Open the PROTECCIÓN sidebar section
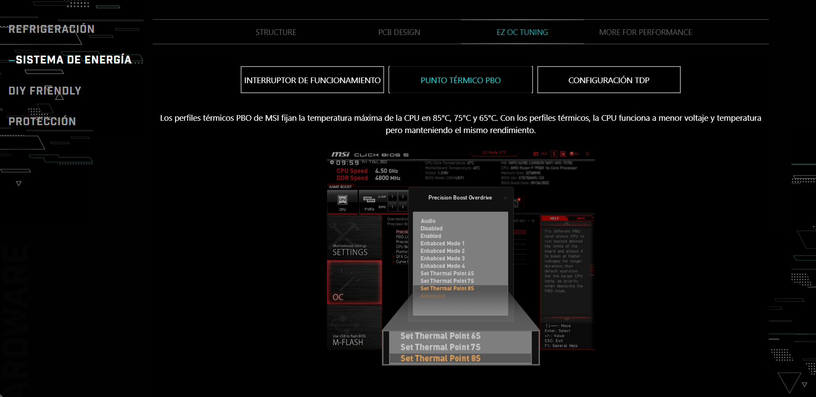Image resolution: width=816 pixels, height=397 pixels. pyautogui.click(x=42, y=121)
